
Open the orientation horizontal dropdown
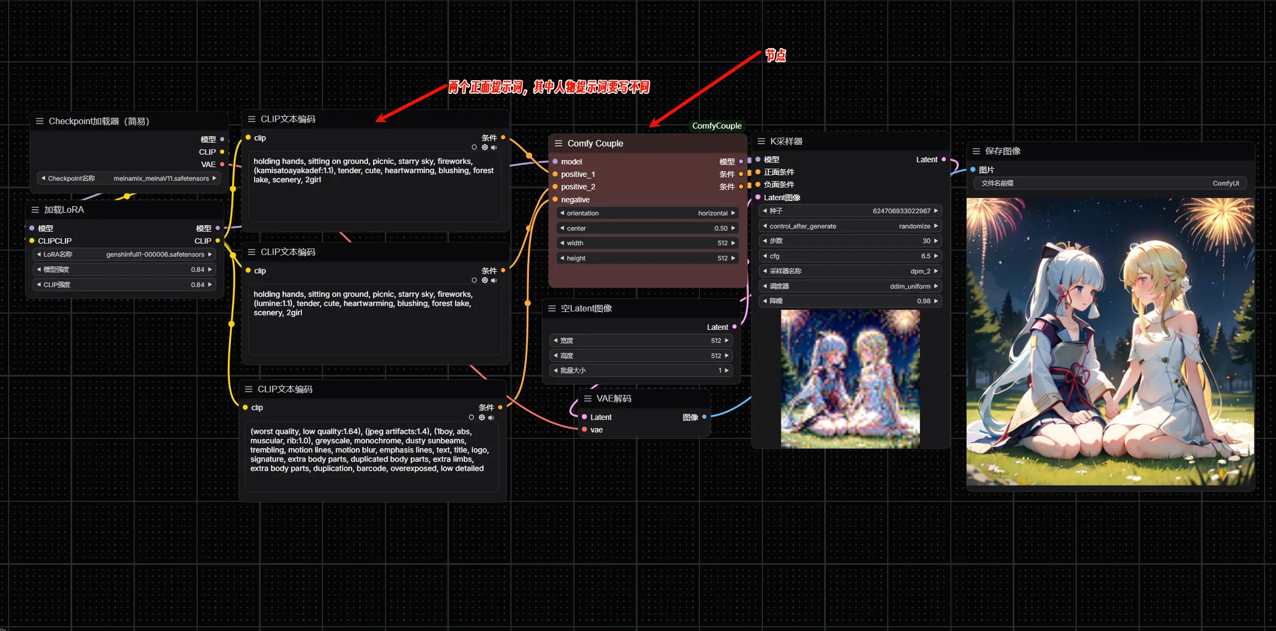click(647, 213)
